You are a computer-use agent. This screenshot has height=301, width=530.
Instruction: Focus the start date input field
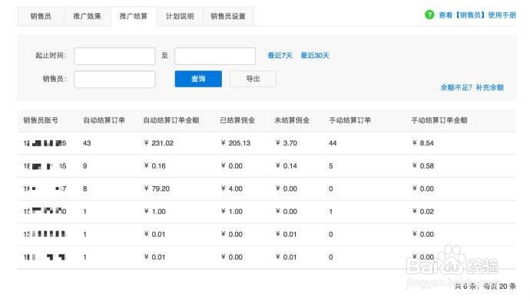point(114,56)
